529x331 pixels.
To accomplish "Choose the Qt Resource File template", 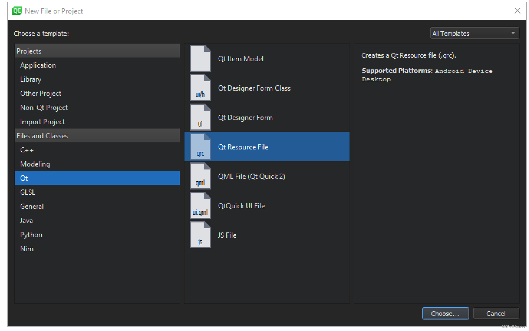I will pos(267,147).
